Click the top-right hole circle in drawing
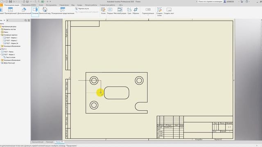This screenshot has width=262, height=147. click(x=139, y=80)
